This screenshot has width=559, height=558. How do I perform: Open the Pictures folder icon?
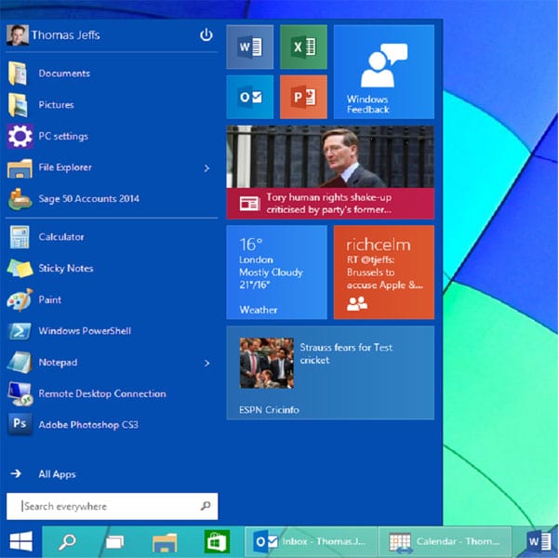pos(19,105)
